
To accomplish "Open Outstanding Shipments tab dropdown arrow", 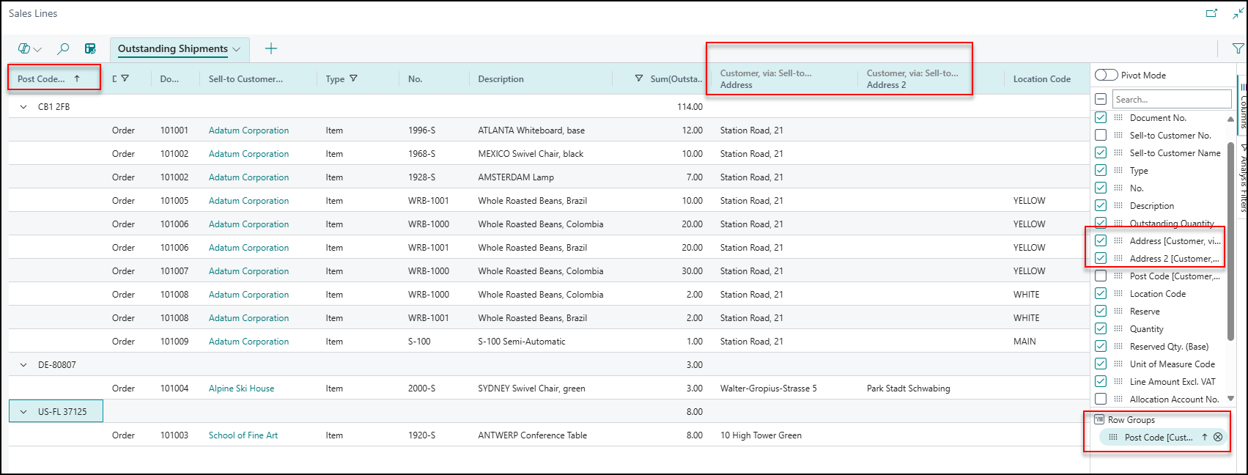I will [x=237, y=49].
